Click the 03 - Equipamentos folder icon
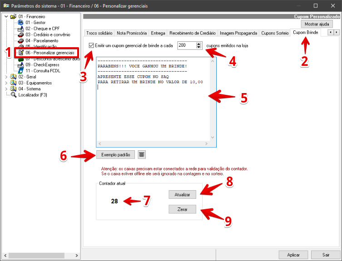The width and height of the screenshot is (342, 261). click(13, 83)
